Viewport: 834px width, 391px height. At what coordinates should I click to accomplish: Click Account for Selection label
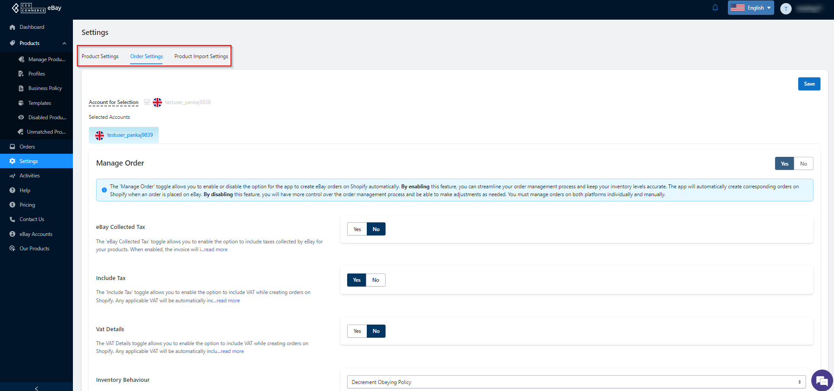pyautogui.click(x=114, y=102)
